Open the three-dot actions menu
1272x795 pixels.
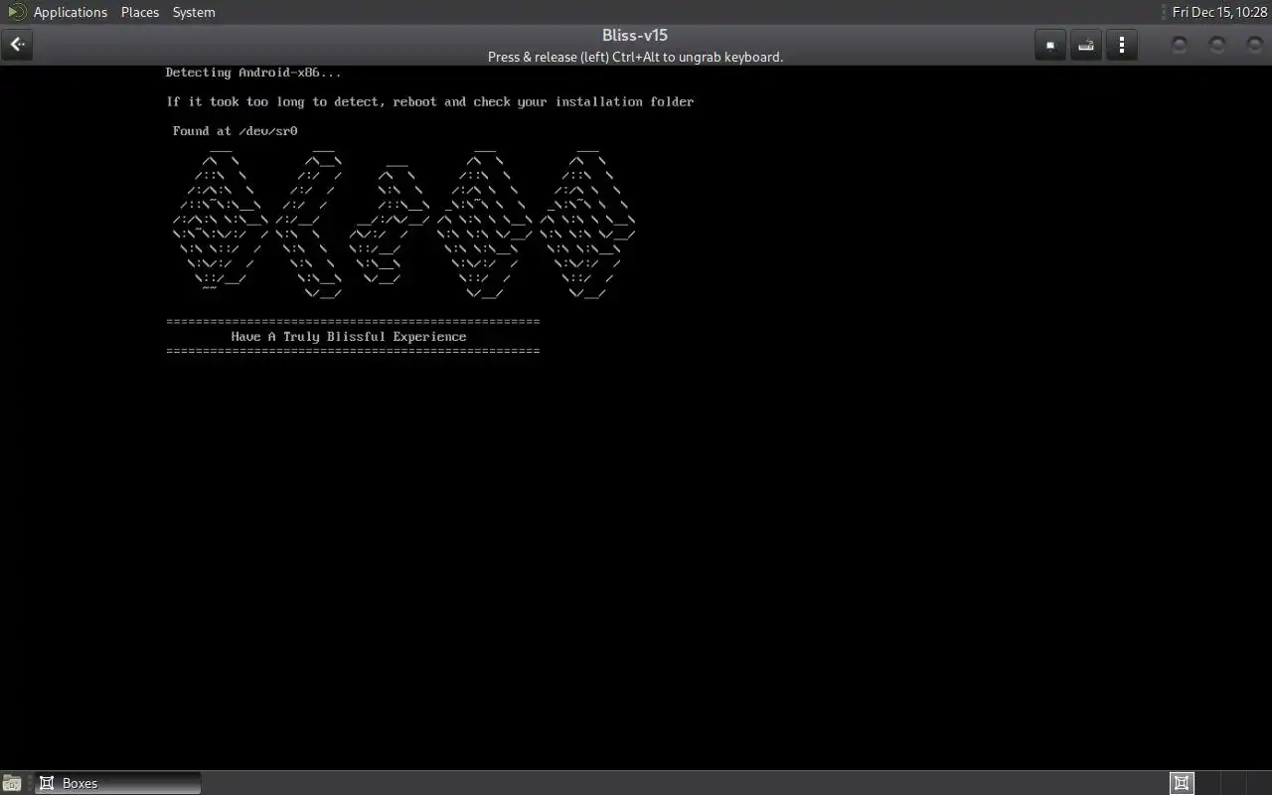point(1122,45)
